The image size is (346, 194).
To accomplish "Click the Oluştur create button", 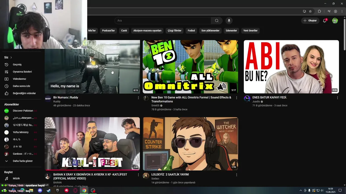I will [x=310, y=21].
